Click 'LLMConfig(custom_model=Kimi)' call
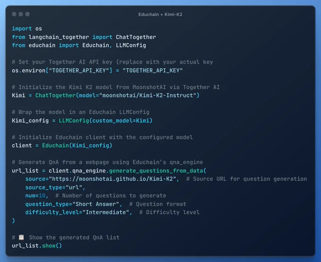 coord(106,120)
